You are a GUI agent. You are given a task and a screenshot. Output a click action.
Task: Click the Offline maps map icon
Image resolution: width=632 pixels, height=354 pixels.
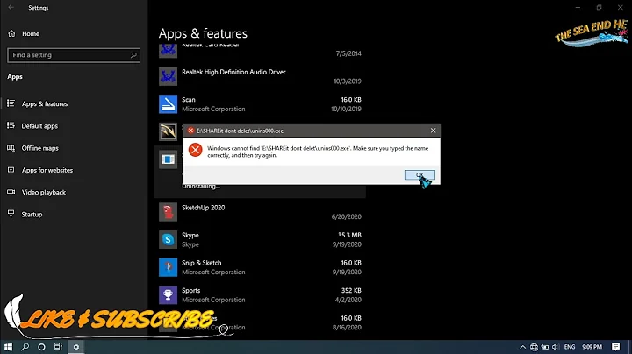pyautogui.click(x=11, y=147)
